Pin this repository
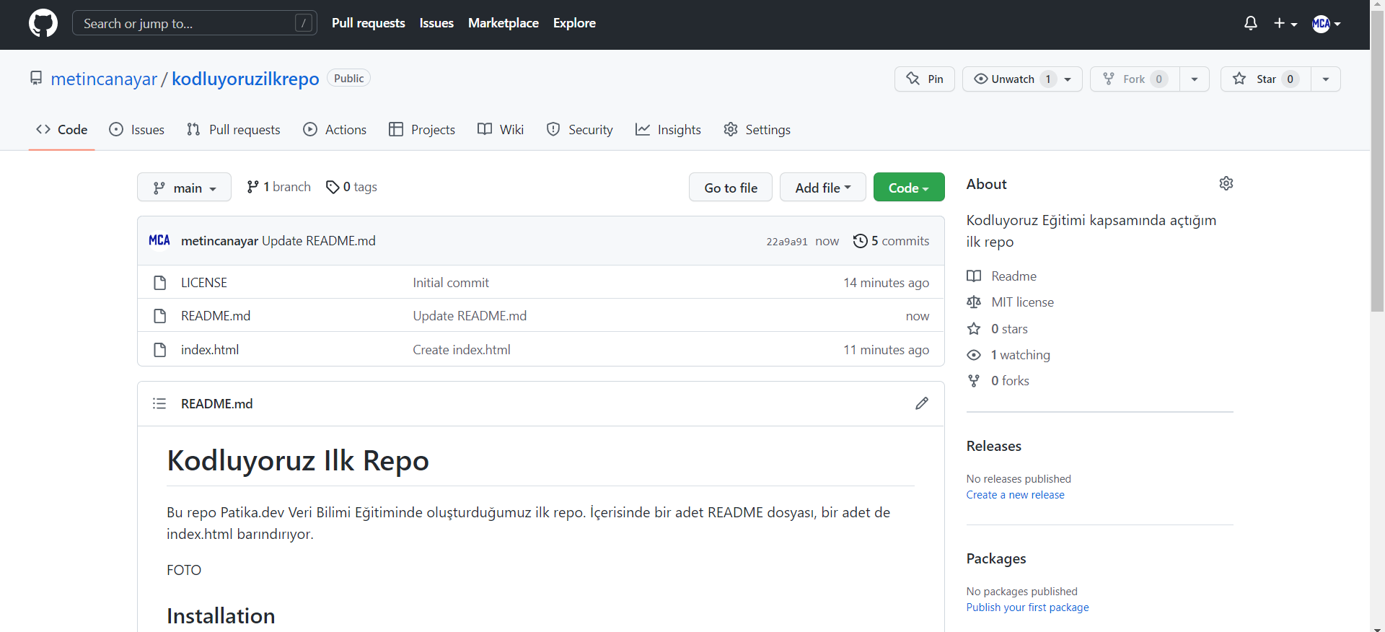1385x632 pixels. [925, 79]
